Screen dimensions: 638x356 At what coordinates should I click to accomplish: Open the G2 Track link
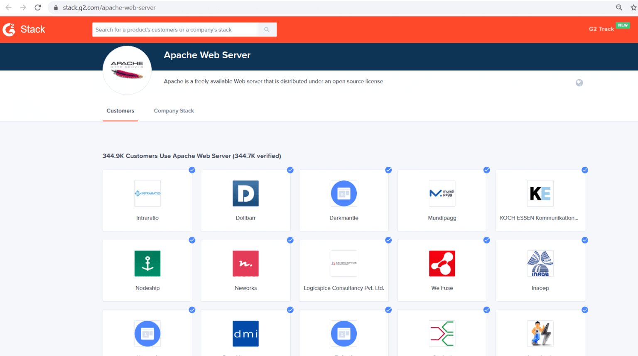pos(601,29)
